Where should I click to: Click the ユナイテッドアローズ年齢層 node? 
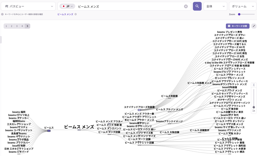pyautogui.click(x=139, y=110)
